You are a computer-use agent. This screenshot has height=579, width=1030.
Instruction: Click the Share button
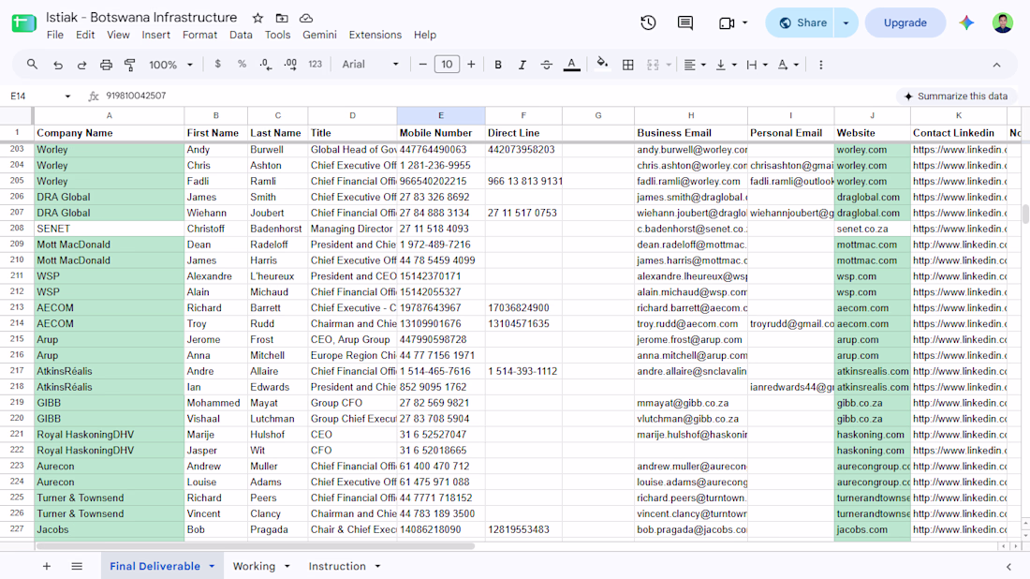[802, 23]
